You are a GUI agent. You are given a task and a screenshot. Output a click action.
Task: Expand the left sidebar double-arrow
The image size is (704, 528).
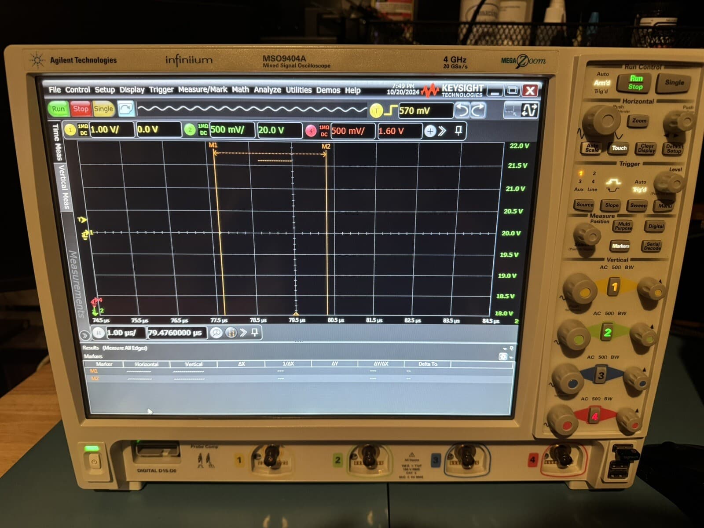[84, 334]
